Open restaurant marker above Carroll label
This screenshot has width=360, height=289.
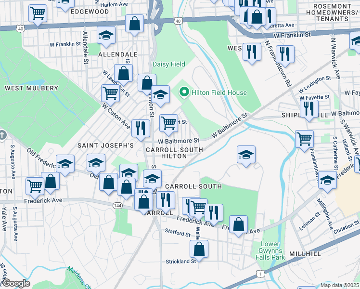[166, 202]
